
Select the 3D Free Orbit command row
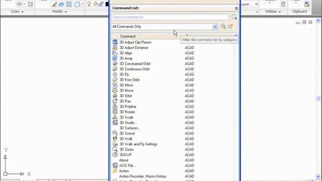click(x=173, y=79)
